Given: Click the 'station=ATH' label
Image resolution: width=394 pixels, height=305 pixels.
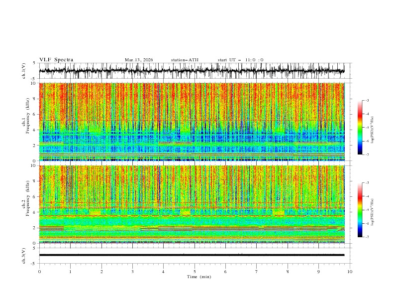Looking at the screenshot, I should pyautogui.click(x=185, y=60).
